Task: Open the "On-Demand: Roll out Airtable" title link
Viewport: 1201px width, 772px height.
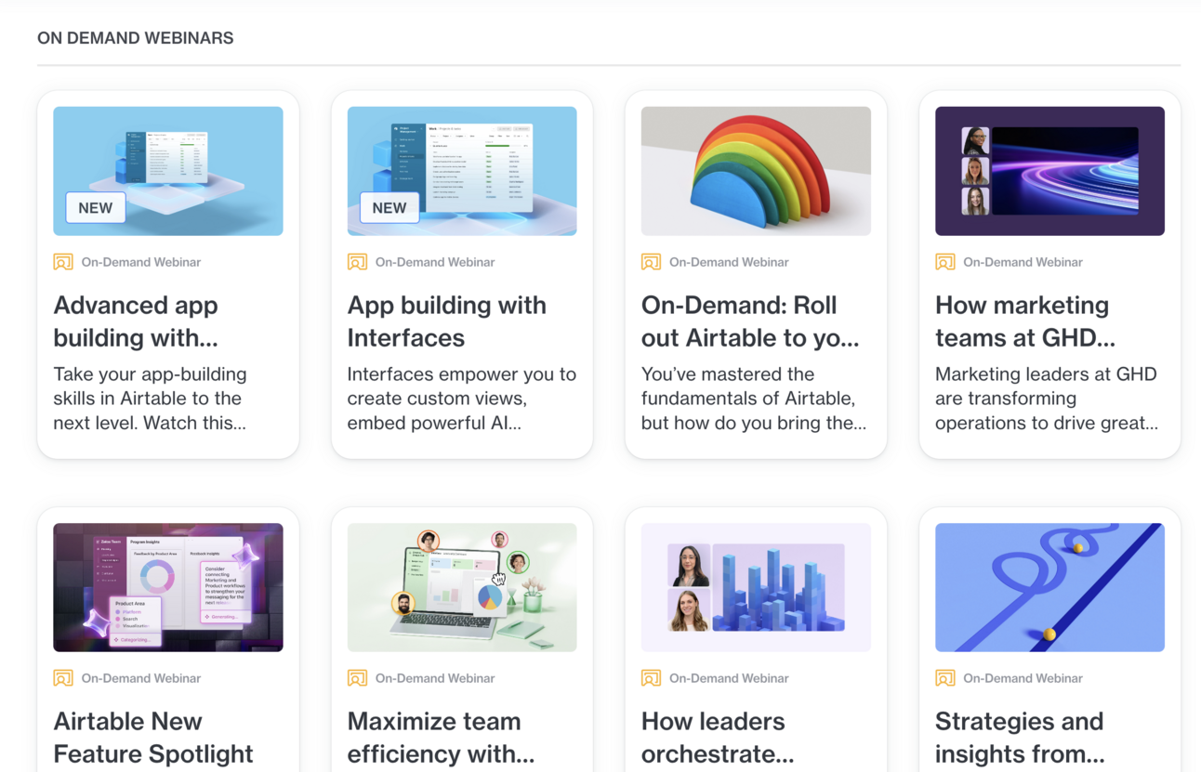Action: [x=750, y=321]
